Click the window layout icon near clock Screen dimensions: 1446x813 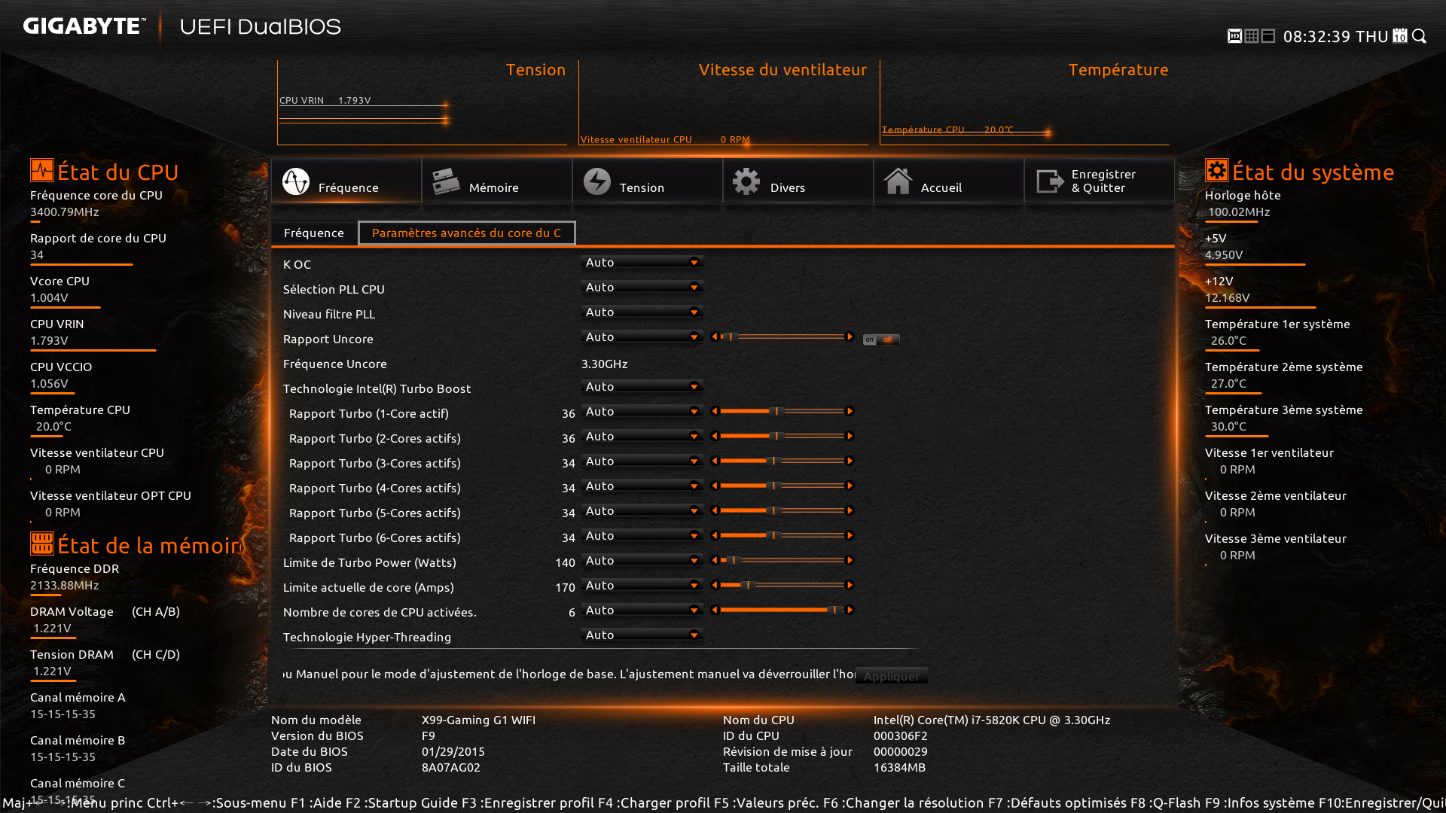(x=1268, y=36)
